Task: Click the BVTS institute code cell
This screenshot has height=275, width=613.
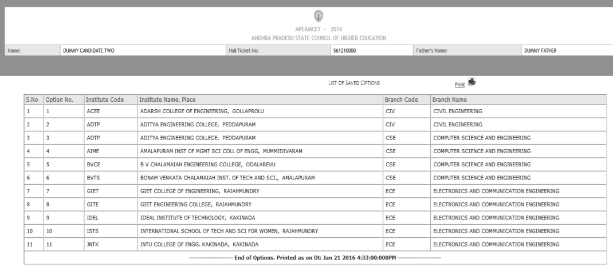Action: pyautogui.click(x=93, y=178)
